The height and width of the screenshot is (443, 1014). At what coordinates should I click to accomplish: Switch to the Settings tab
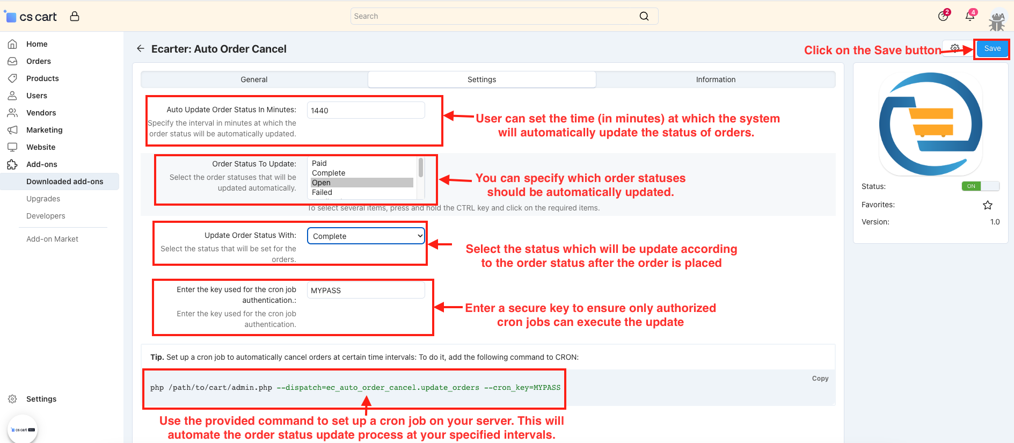[x=482, y=79]
